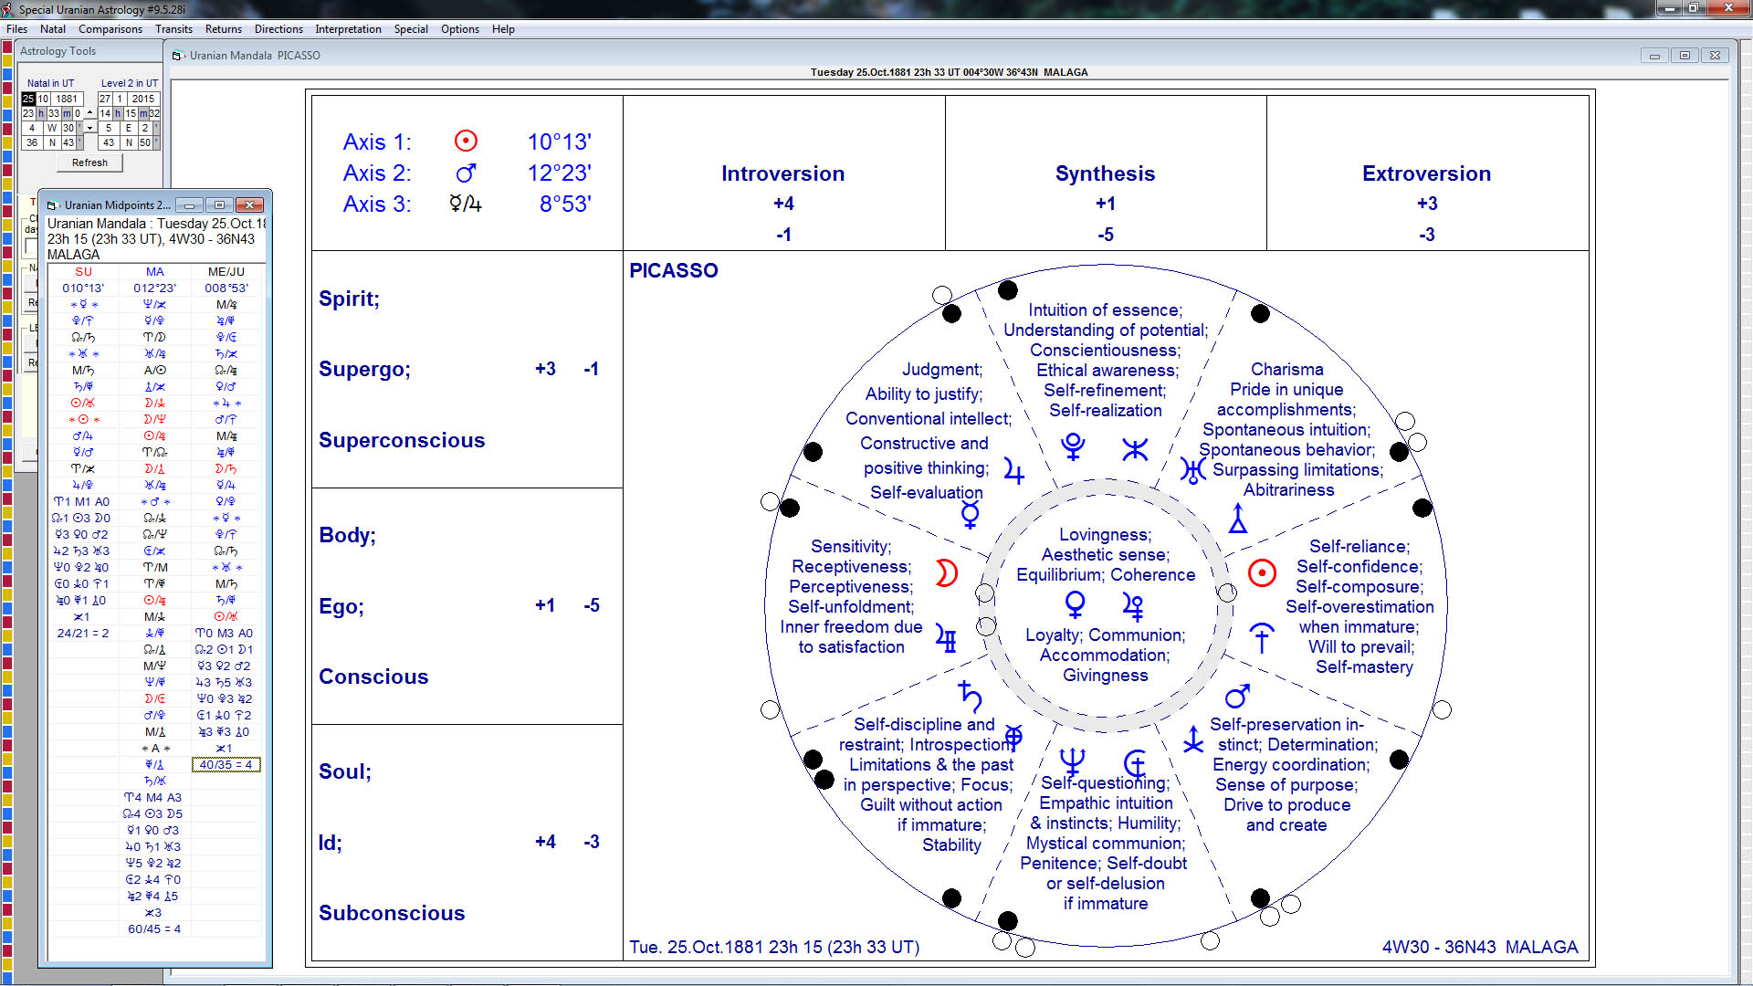
Task: Open the Transits menu
Action: pyautogui.click(x=173, y=29)
